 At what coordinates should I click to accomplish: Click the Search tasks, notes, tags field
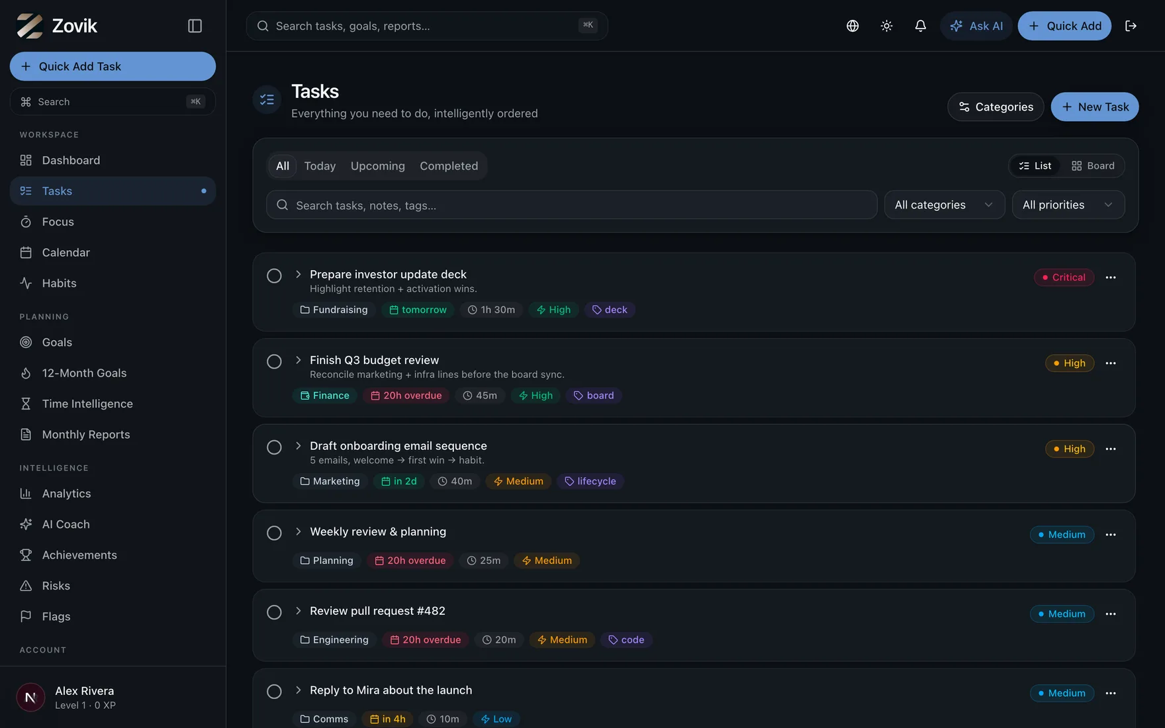(571, 205)
